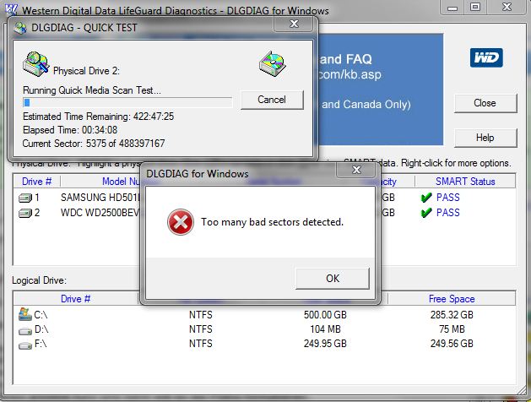Maximize the LifeGuard Diagnostics main window
The height and width of the screenshot is (402, 531).
coord(475,7)
